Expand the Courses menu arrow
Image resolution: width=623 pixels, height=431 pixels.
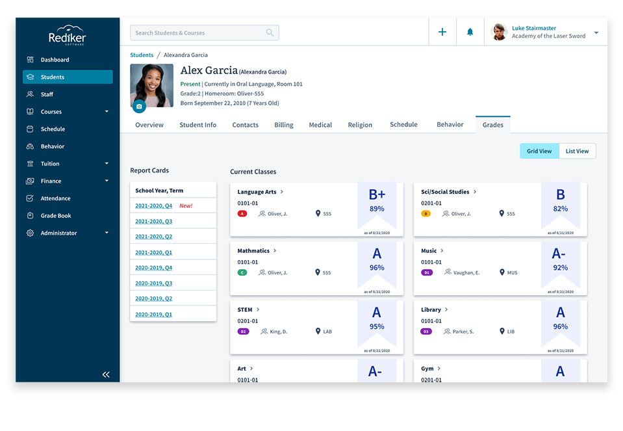point(107,111)
